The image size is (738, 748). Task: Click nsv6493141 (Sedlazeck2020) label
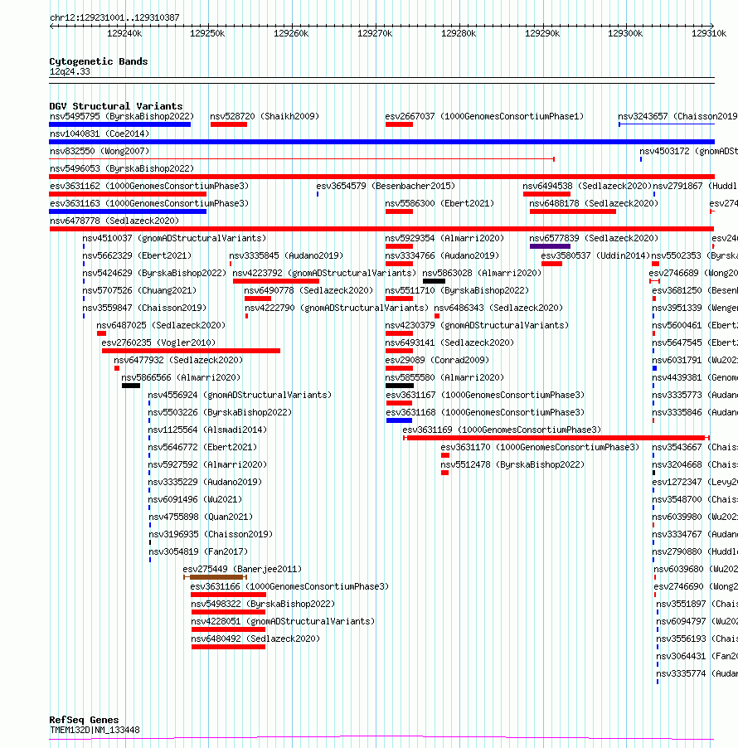(x=449, y=342)
